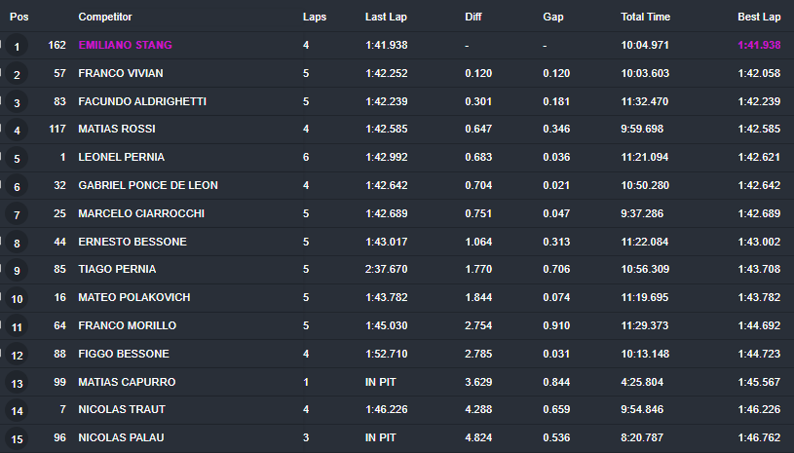This screenshot has width=794, height=453.
Task: Click the Gap column header
Action: point(553,17)
